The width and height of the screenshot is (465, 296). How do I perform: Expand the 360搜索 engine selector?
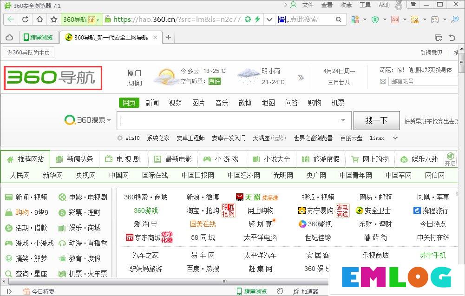pos(109,120)
